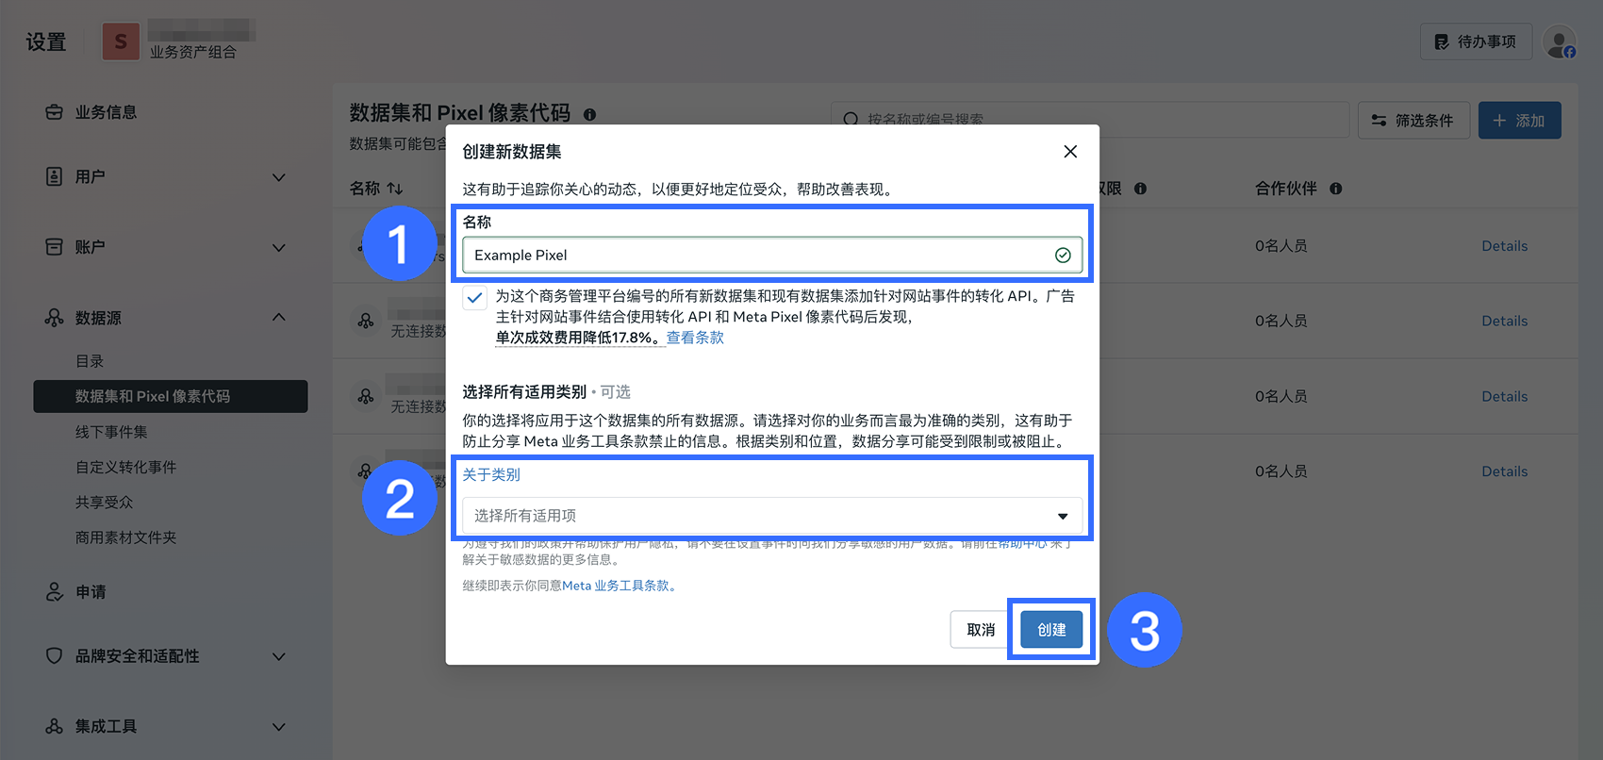Select 目录 under 数据源
The image size is (1603, 760).
[90, 361]
